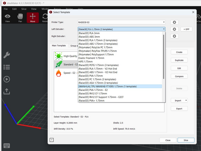
Task: Choose [Raise3D] PETG 1.75mm (3 templates)
Action: (120, 65)
